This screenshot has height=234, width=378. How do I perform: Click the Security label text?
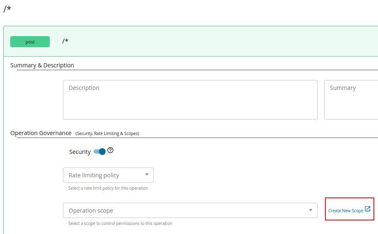tap(80, 152)
